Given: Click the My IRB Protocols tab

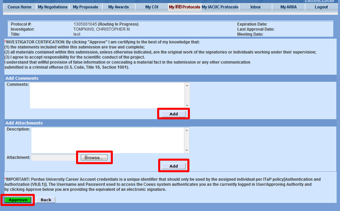Looking at the screenshot, I should pyautogui.click(x=184, y=8).
